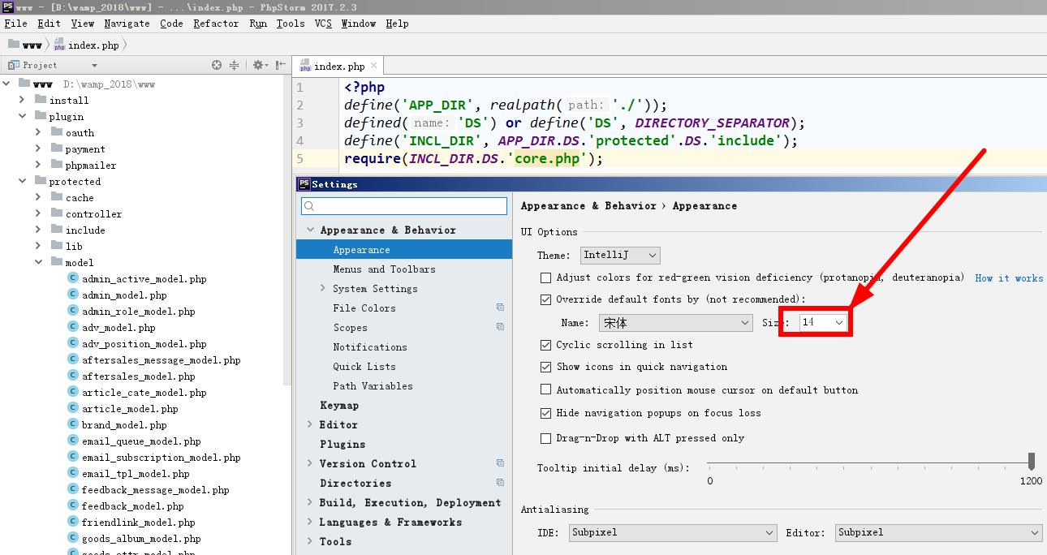This screenshot has width=1047, height=555.
Task: Open the Navigate menu
Action: [127, 24]
